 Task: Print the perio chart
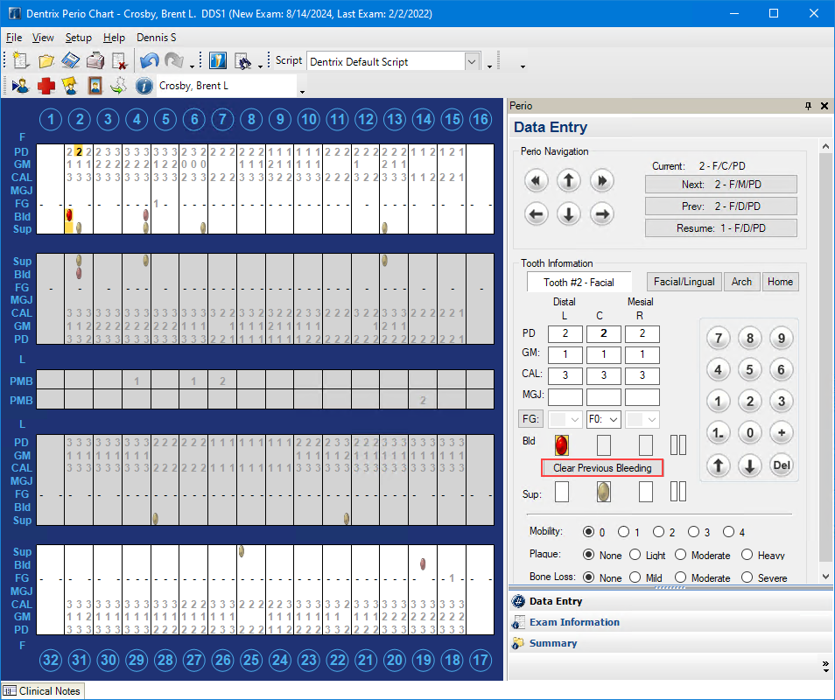[x=95, y=59]
